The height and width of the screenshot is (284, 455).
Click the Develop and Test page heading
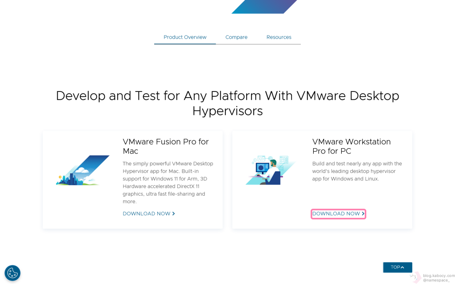coord(227,103)
